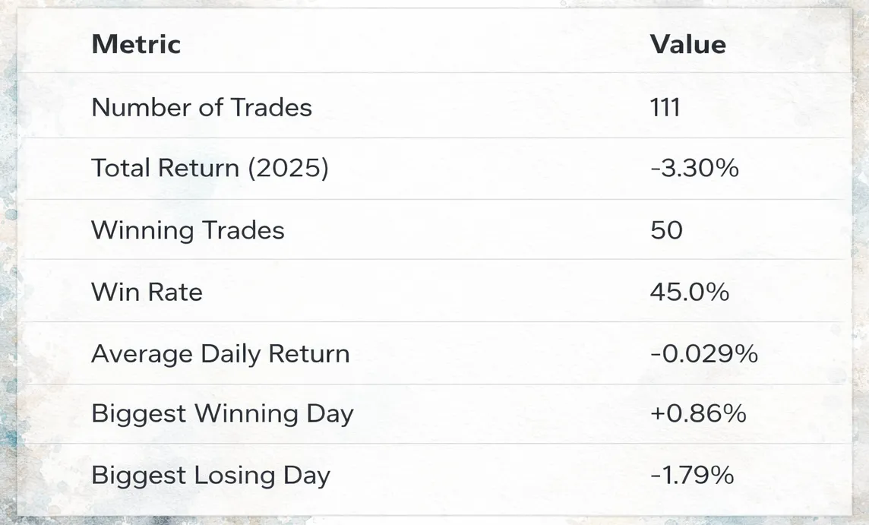The width and height of the screenshot is (869, 525).
Task: Click the word Losing in Biggest Losing Day
Action: (235, 476)
